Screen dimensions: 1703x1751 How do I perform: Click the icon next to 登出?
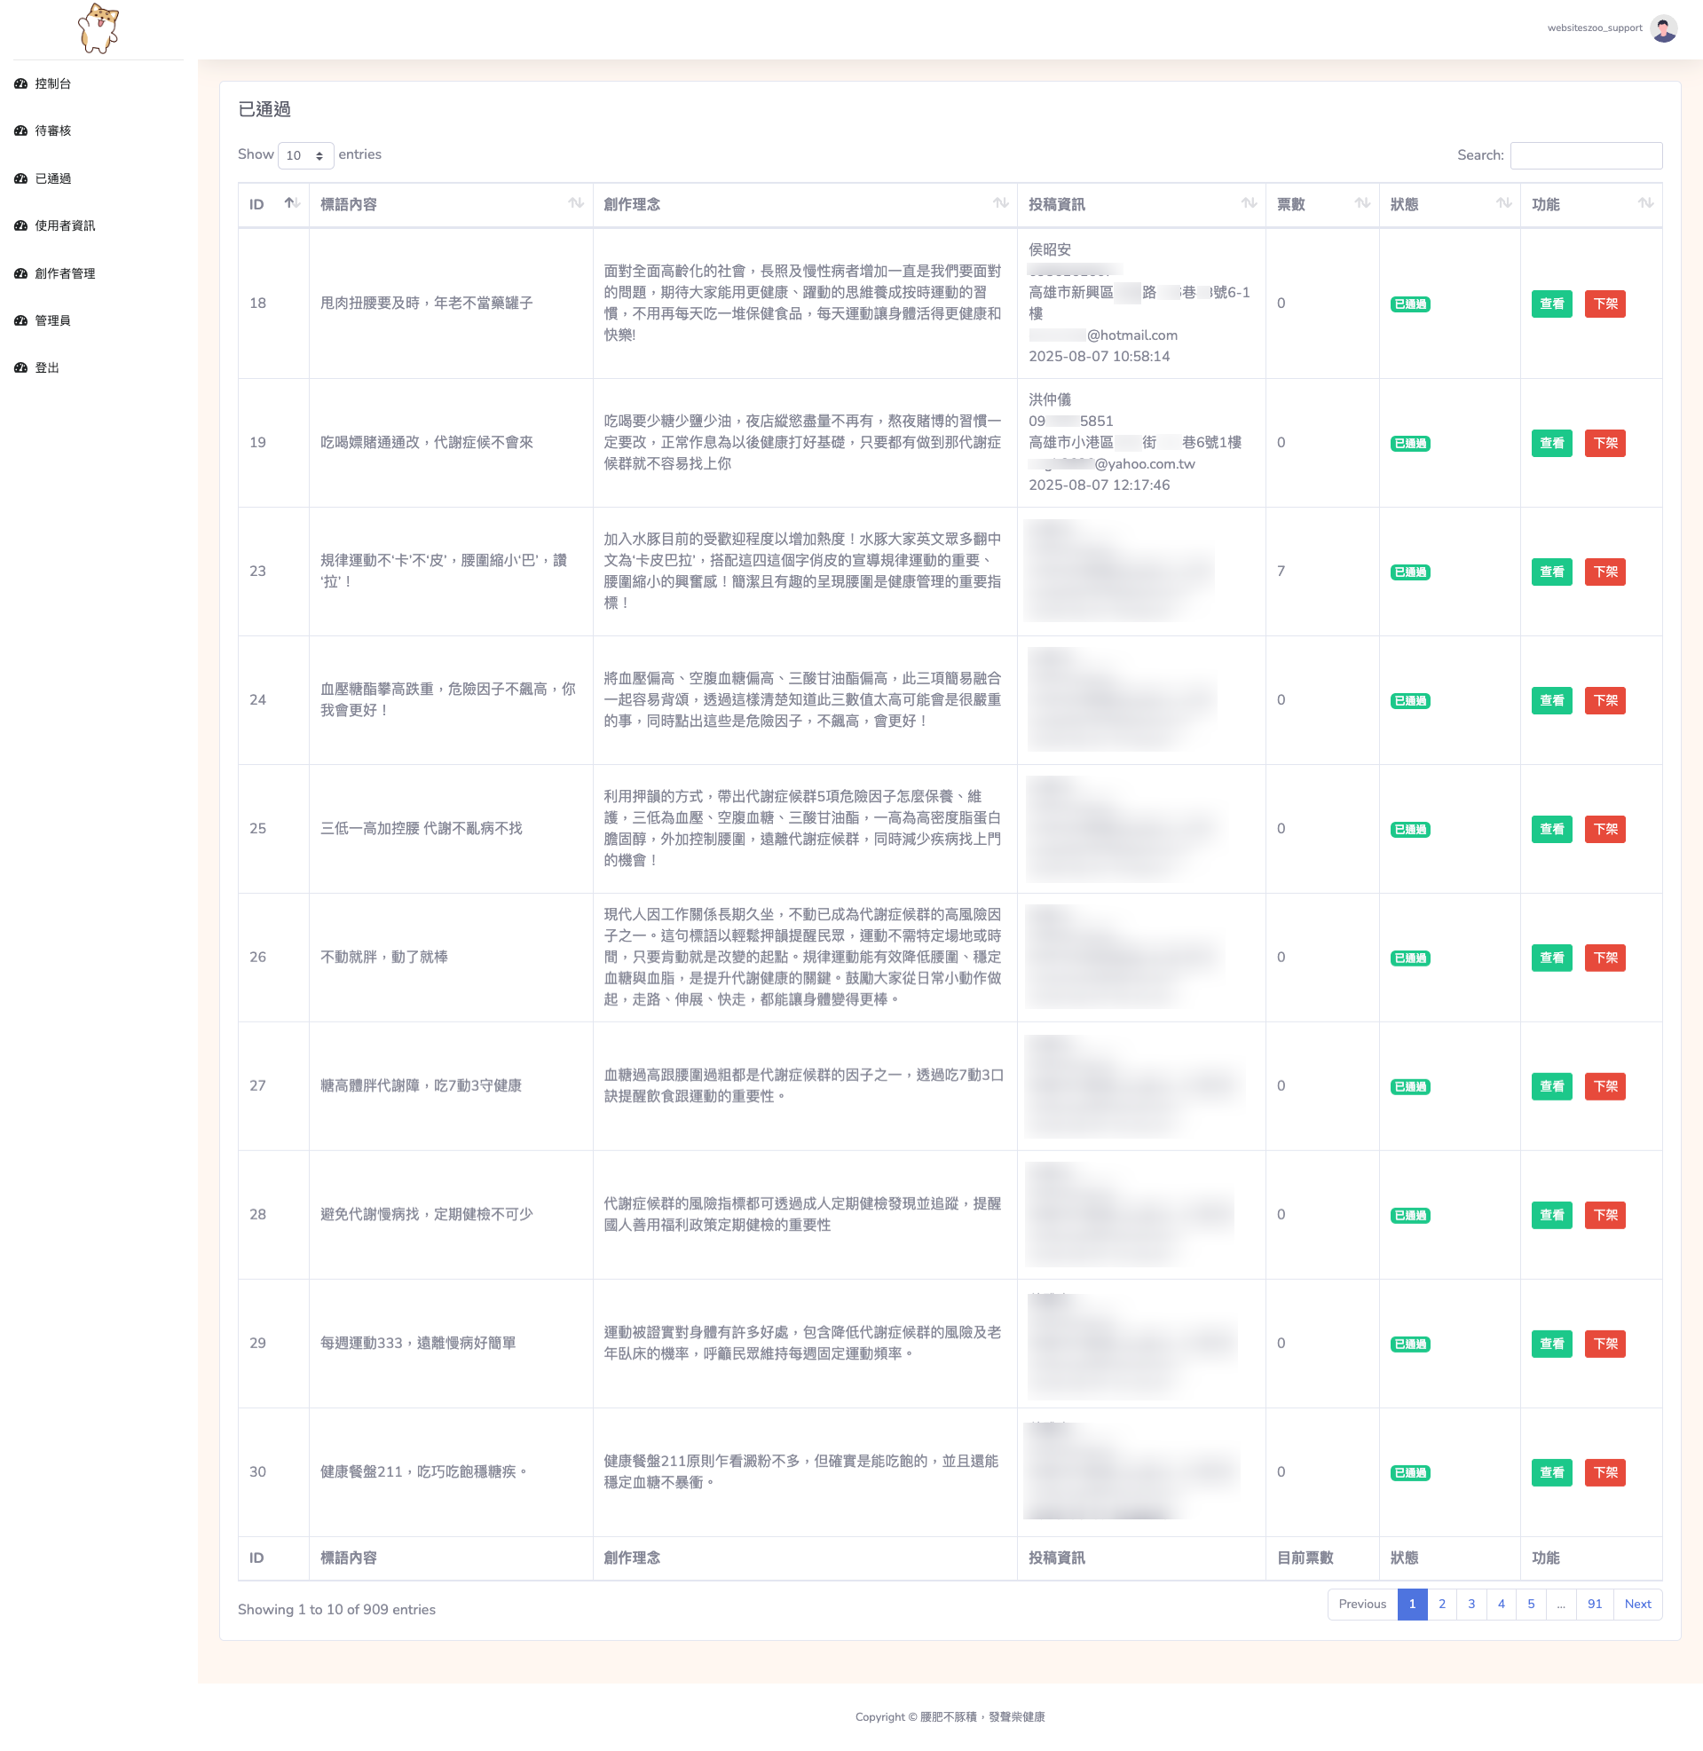point(20,368)
